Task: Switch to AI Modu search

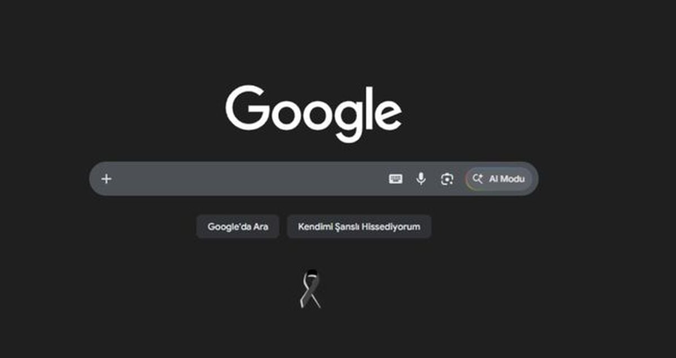Action: (499, 179)
